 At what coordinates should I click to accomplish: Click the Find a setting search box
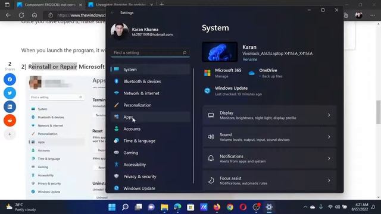(x=150, y=53)
